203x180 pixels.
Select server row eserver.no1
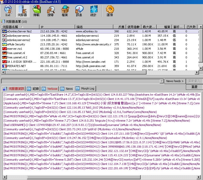100,49
